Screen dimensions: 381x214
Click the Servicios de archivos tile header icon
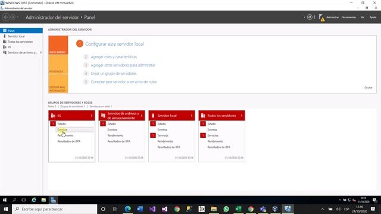pos(103,115)
